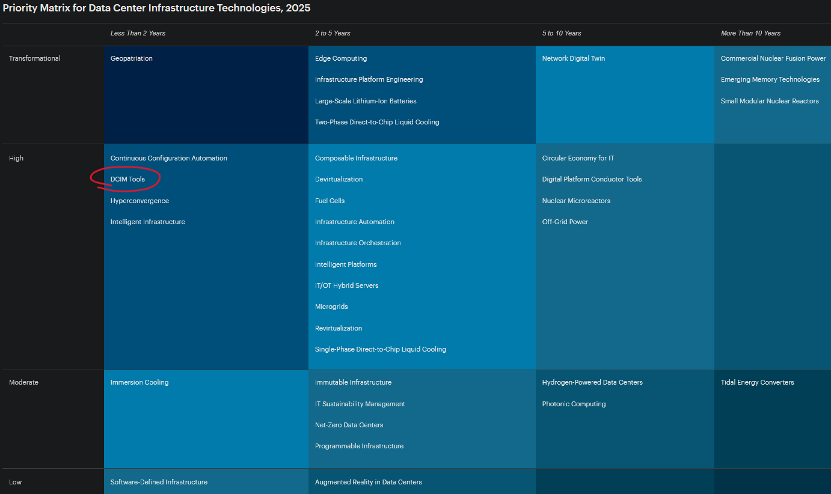The width and height of the screenshot is (831, 494).
Task: Select Geopatriation in the Transformational row
Action: click(132, 58)
